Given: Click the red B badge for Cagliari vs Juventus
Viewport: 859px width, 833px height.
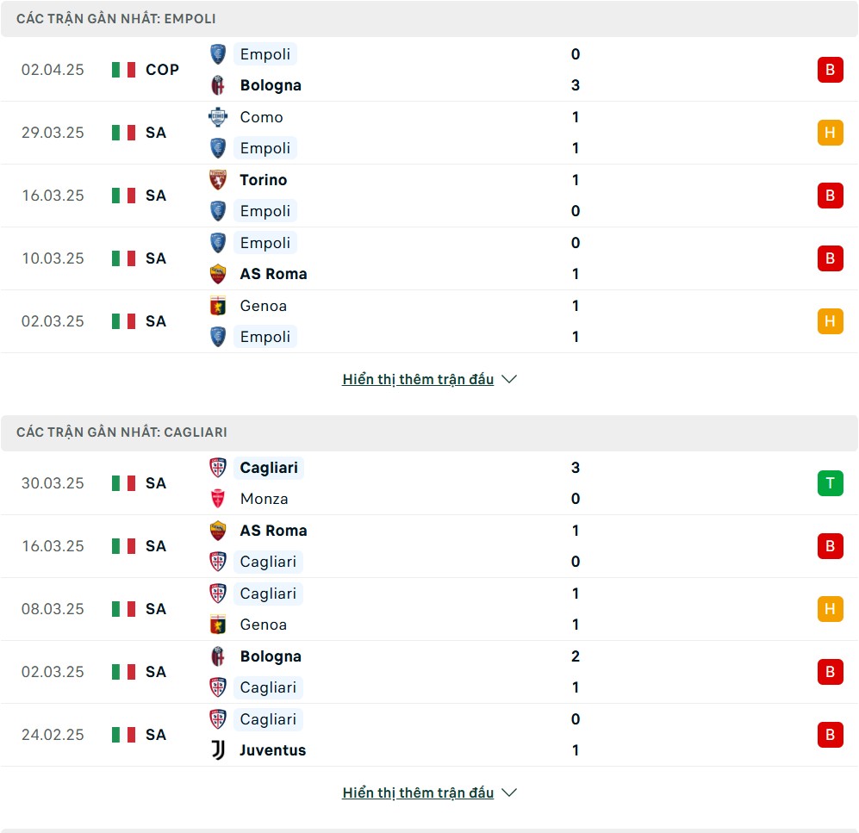Looking at the screenshot, I should (x=830, y=735).
